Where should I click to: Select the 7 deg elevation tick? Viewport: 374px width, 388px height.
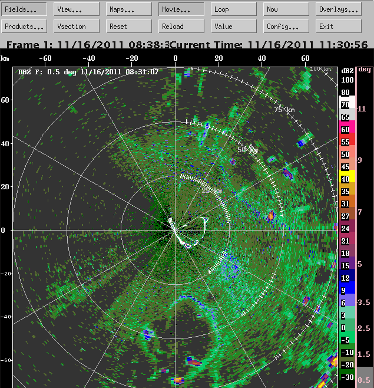coord(360,212)
